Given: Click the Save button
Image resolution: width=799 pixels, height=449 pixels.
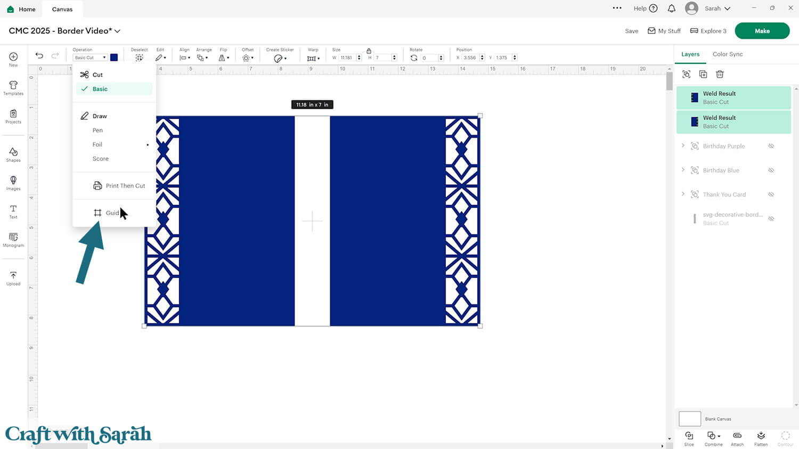Looking at the screenshot, I should coord(631,31).
